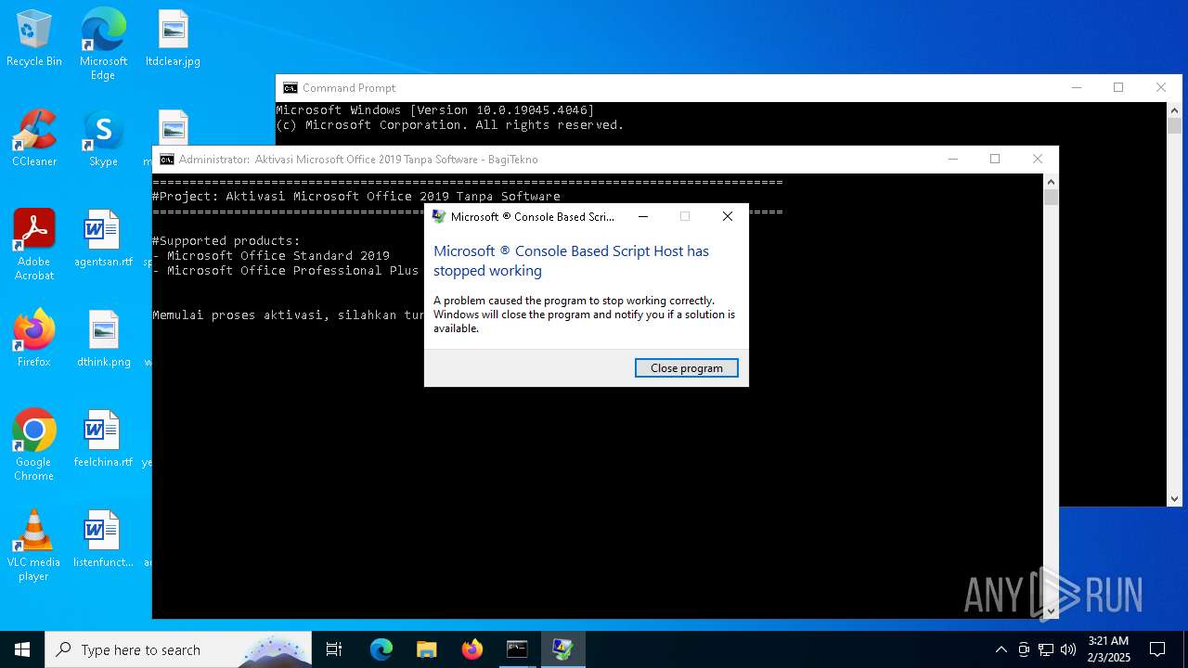Click the Close program button
This screenshot has width=1188, height=668.
coord(686,368)
